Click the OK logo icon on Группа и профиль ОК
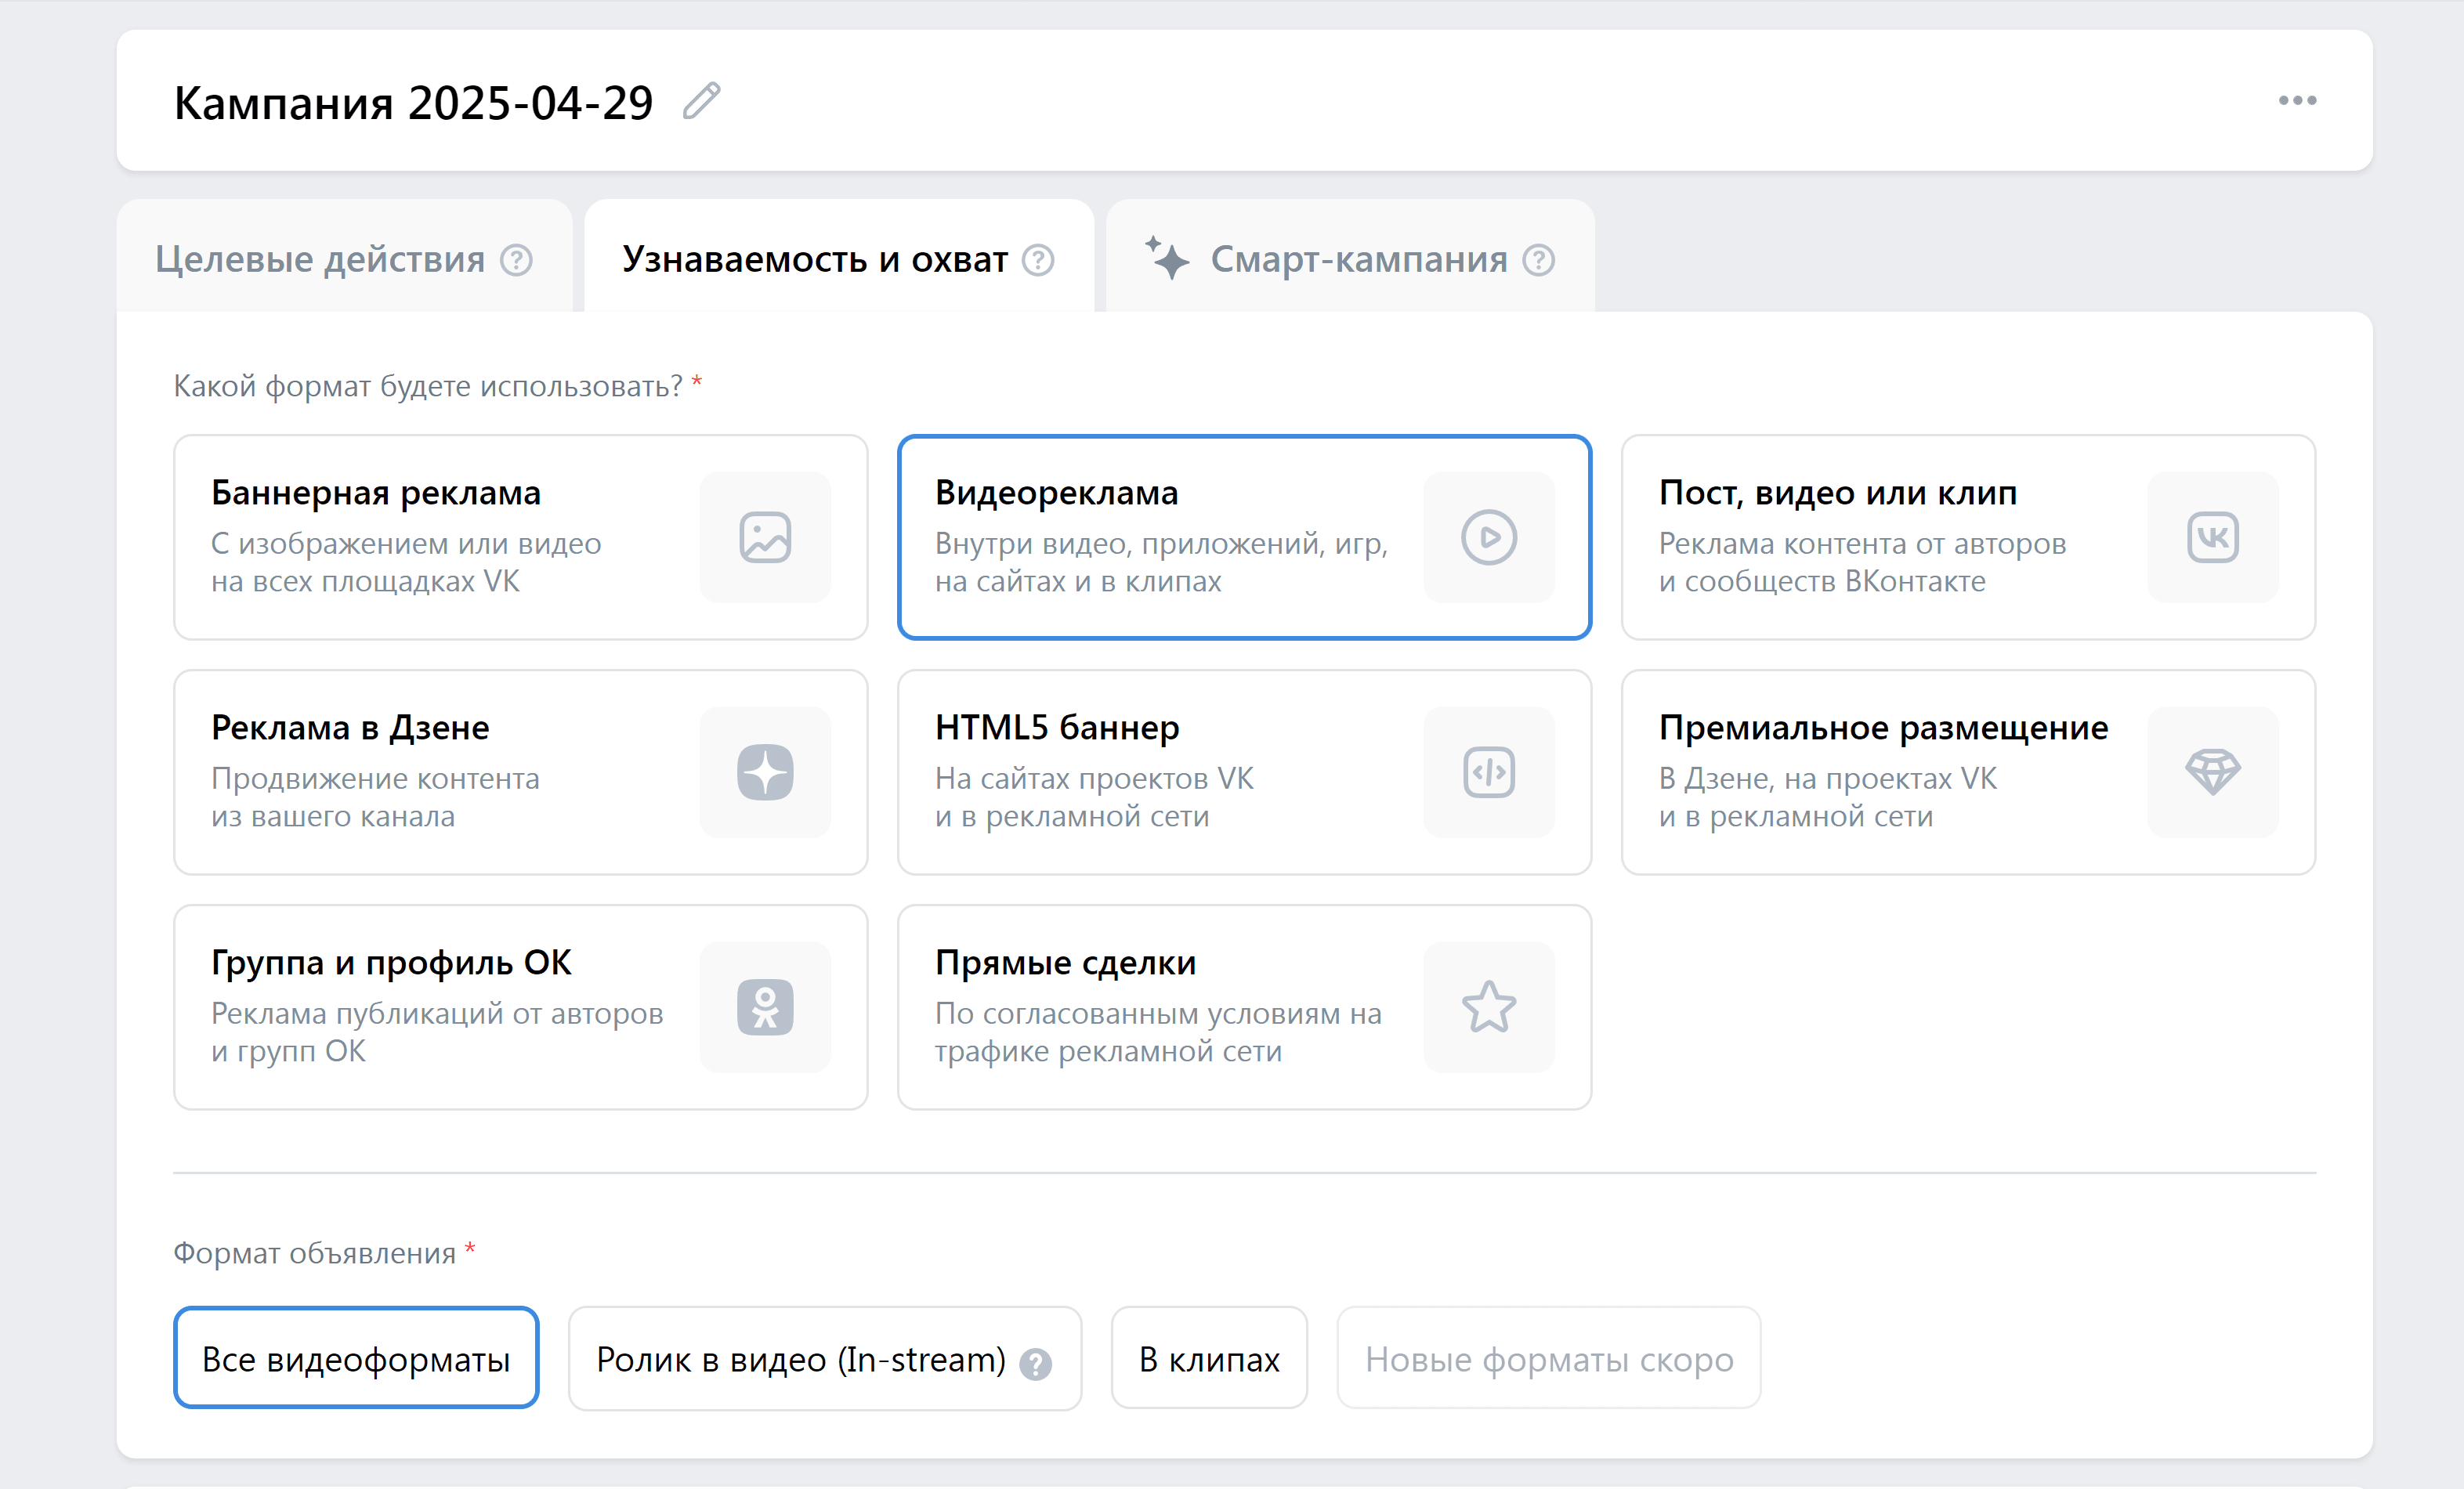The width and height of the screenshot is (2464, 1489). pos(765,1007)
